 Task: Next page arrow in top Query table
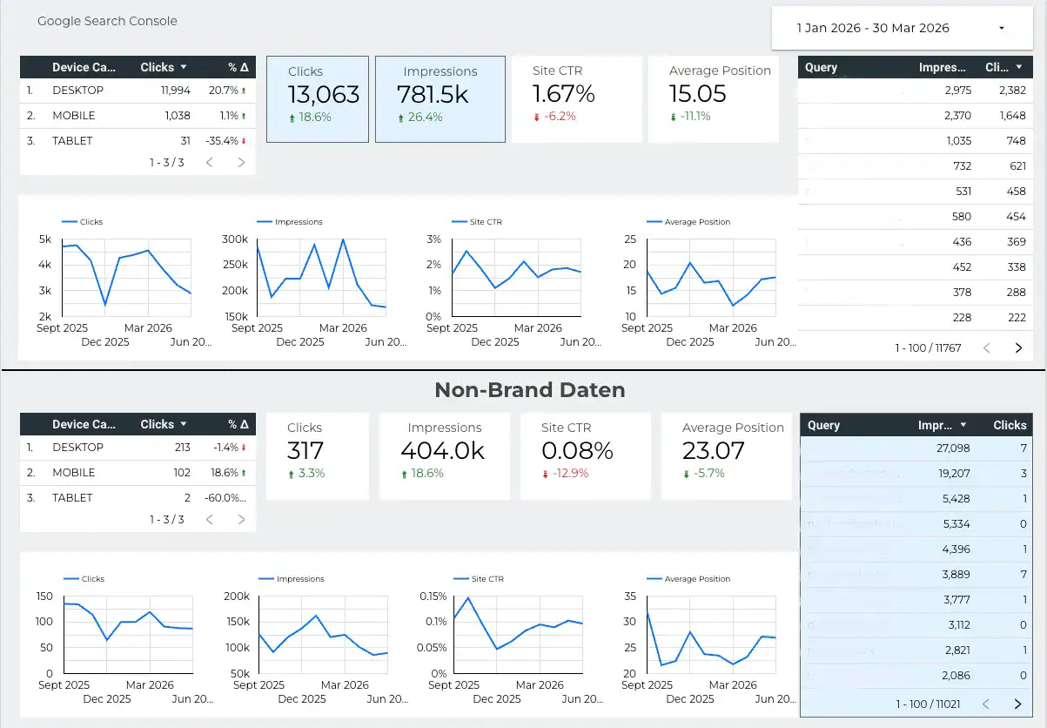[1018, 347]
